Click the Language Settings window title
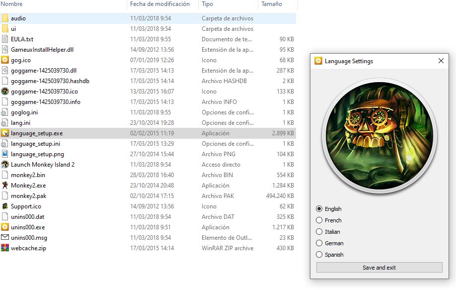 click(349, 61)
